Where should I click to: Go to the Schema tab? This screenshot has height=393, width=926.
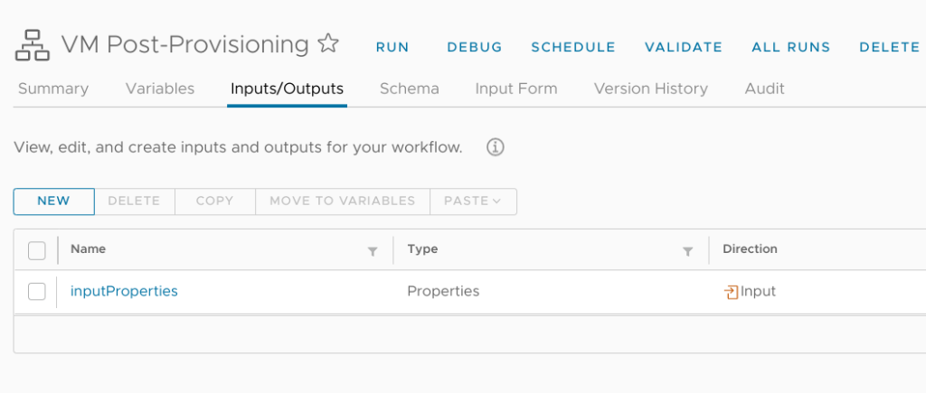410,89
